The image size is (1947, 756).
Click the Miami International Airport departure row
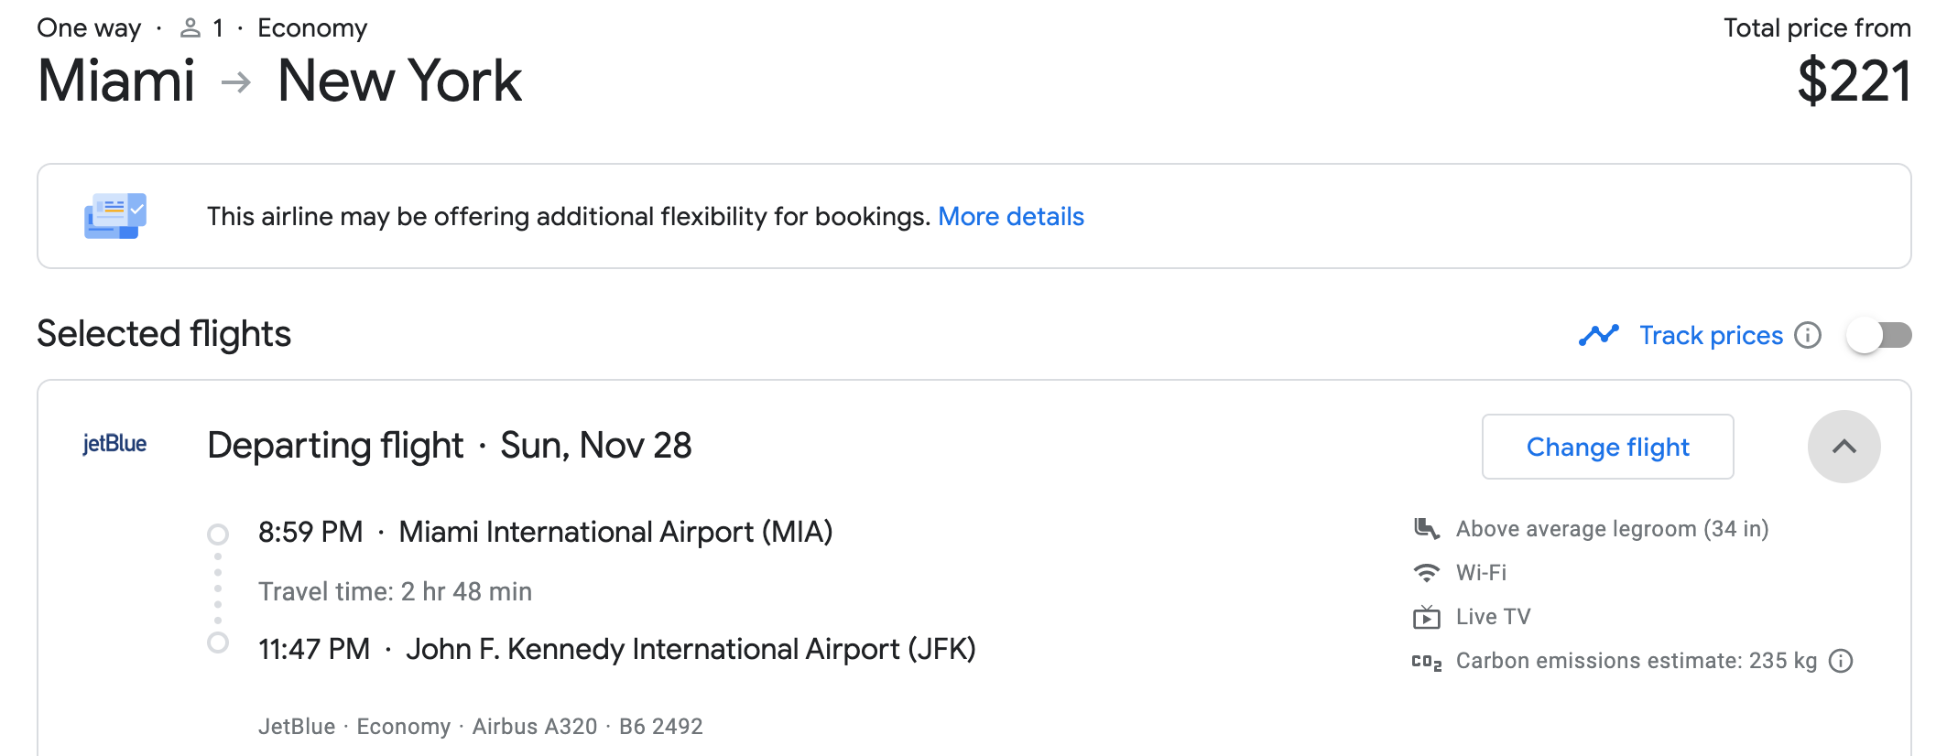(x=545, y=532)
